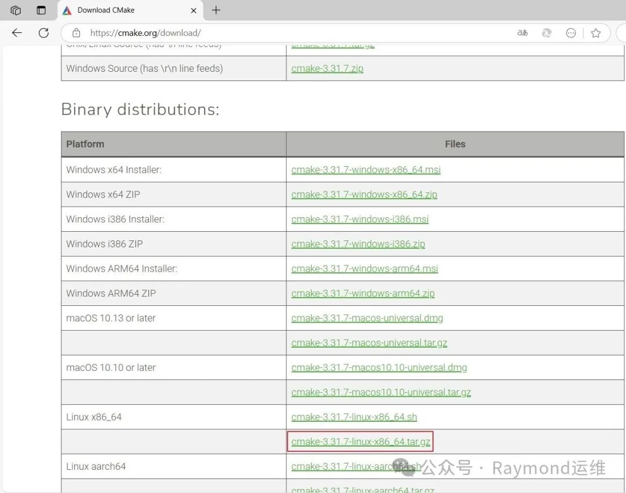The width and height of the screenshot is (626, 493).
Task: Open a new browser tab
Action: [216, 10]
